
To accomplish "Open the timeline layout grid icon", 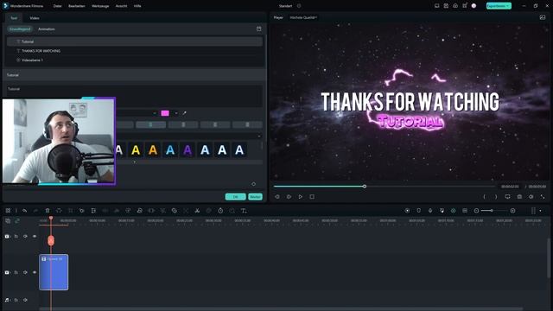I will click(x=8, y=211).
